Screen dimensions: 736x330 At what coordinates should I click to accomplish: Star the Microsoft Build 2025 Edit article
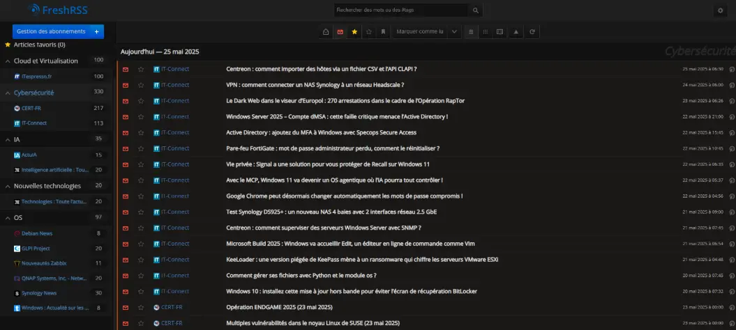(x=141, y=244)
